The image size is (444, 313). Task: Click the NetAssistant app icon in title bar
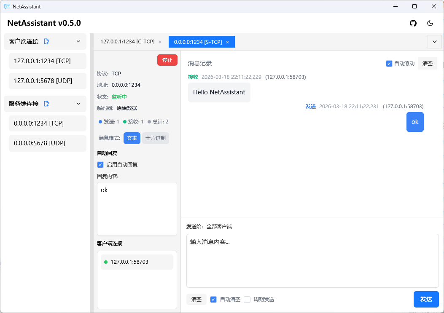(x=7, y=6)
